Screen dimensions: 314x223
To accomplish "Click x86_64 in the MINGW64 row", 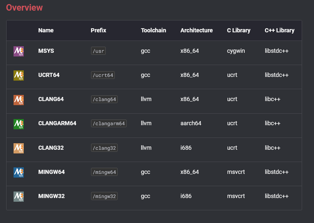I will pyautogui.click(x=189, y=172).
